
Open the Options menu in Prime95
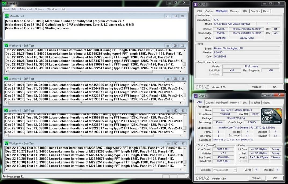click(x=40, y=9)
